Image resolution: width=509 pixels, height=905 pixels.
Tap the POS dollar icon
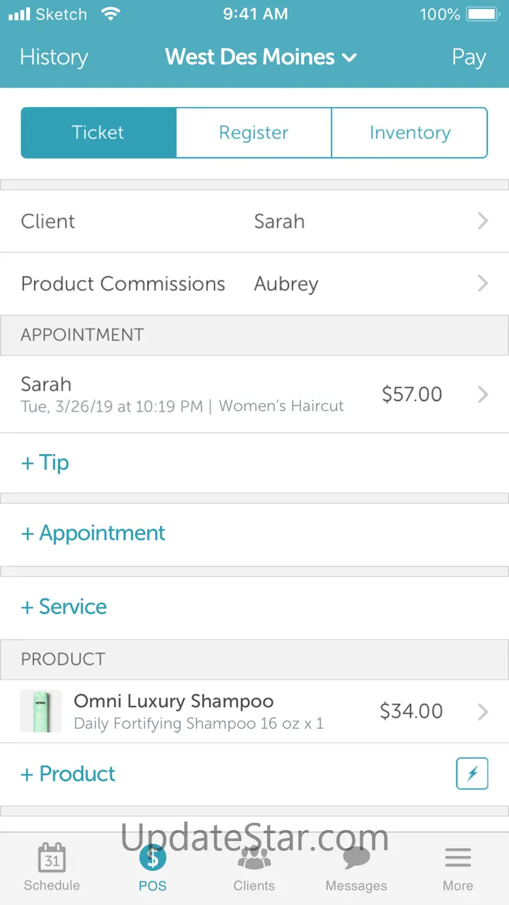[153, 858]
